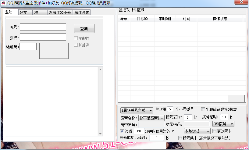Click the 拨号延时 seconds field
Viewport: 249px width, 150px height.
click(x=188, y=117)
